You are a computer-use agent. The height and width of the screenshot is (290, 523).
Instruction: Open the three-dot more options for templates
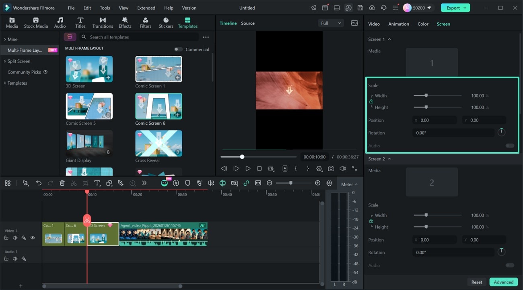206,37
